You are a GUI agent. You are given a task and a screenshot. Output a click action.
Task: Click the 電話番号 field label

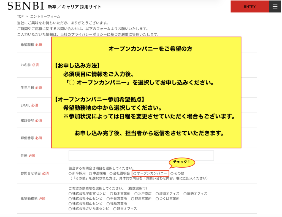(x=27, y=120)
